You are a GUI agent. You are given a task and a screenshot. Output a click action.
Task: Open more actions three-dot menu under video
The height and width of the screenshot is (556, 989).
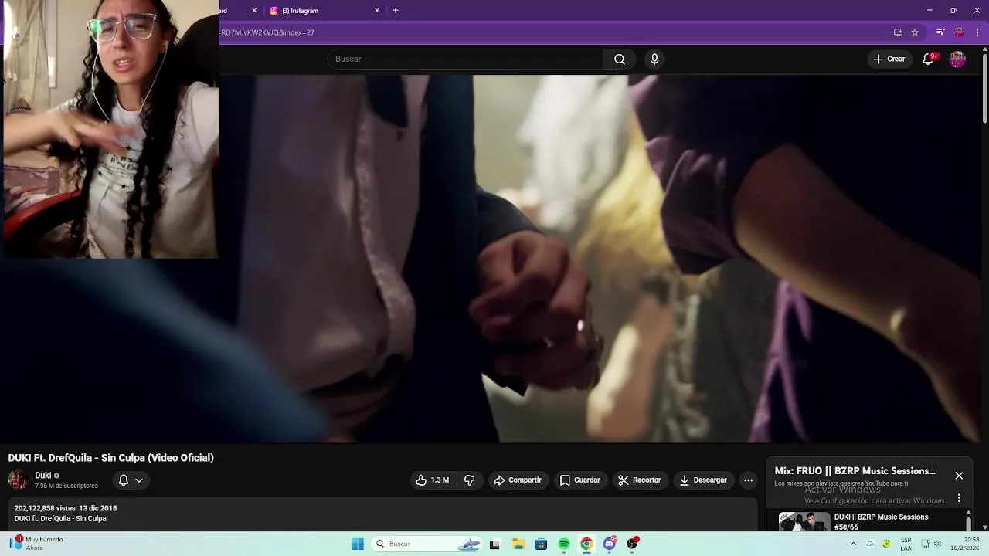[x=748, y=480]
